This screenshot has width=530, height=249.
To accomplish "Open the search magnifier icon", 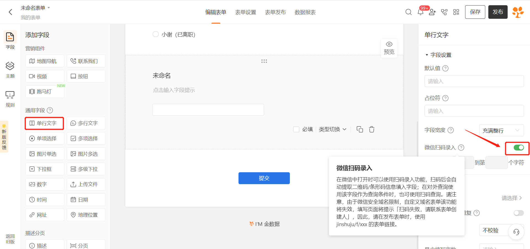I will 409,12.
